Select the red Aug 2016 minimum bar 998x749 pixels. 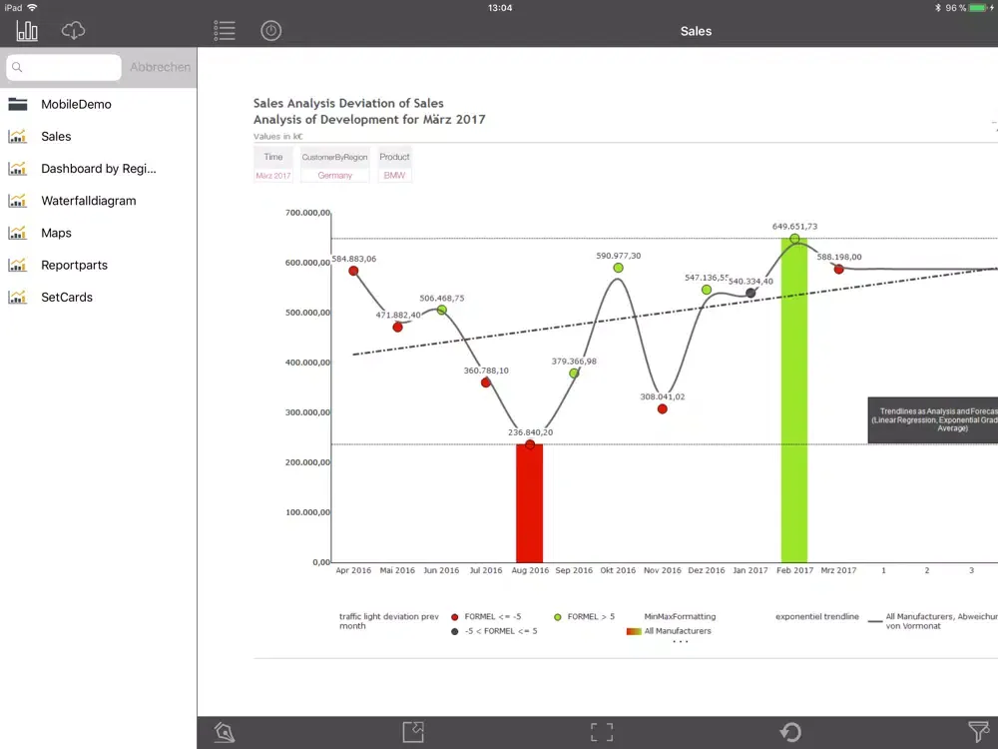tap(530, 503)
